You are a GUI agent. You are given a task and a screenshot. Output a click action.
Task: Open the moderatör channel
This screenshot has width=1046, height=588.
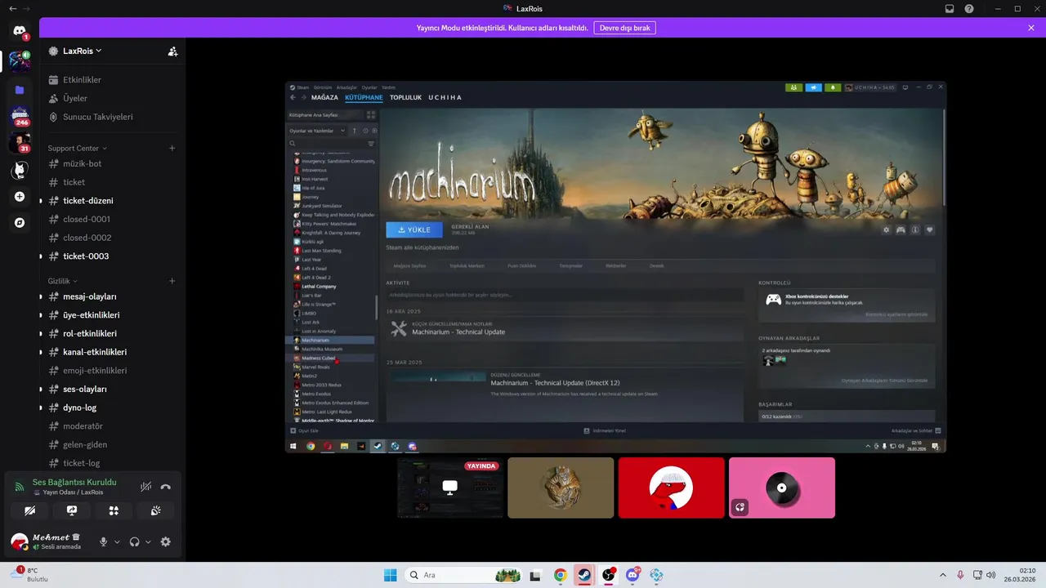coord(112,426)
